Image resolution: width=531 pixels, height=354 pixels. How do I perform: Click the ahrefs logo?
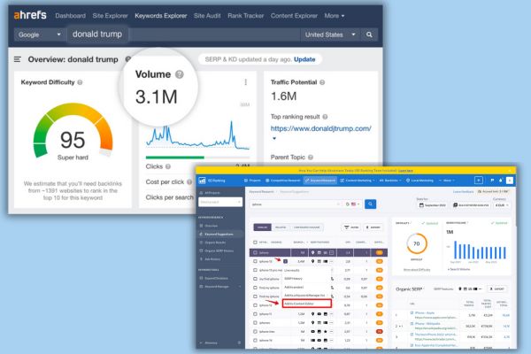pos(30,15)
